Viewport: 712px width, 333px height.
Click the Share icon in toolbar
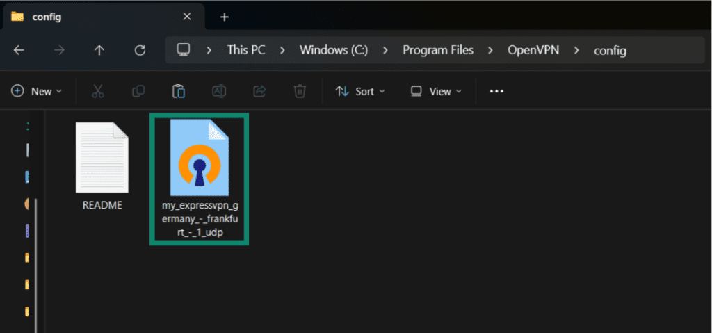(259, 91)
